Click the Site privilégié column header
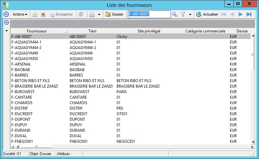 (x=149, y=31)
